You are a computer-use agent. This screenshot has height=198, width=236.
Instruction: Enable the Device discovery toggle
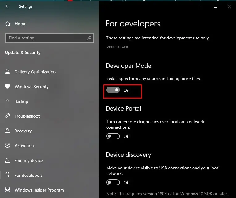coord(113,183)
